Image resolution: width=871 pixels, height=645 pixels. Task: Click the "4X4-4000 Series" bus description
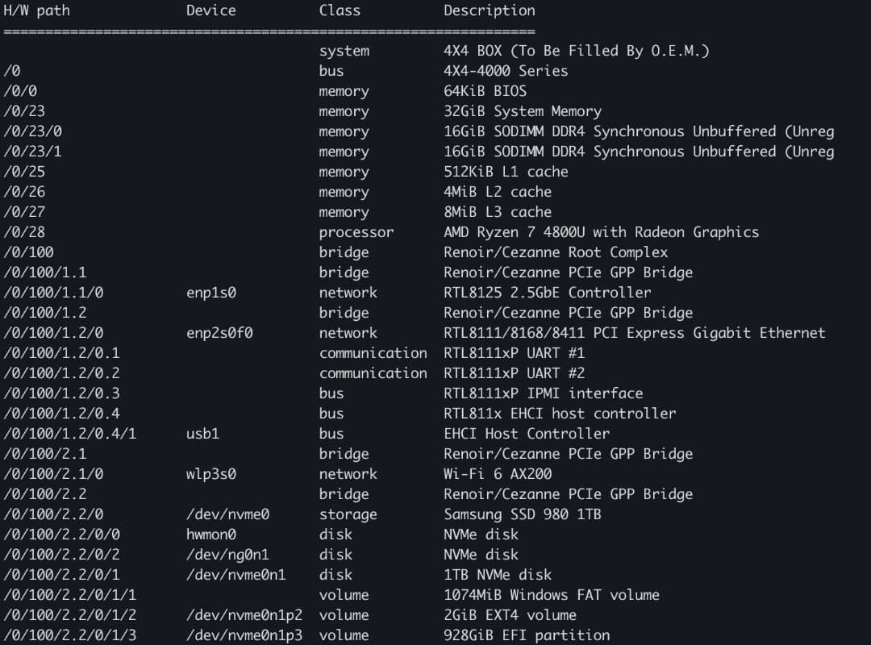[x=506, y=71]
